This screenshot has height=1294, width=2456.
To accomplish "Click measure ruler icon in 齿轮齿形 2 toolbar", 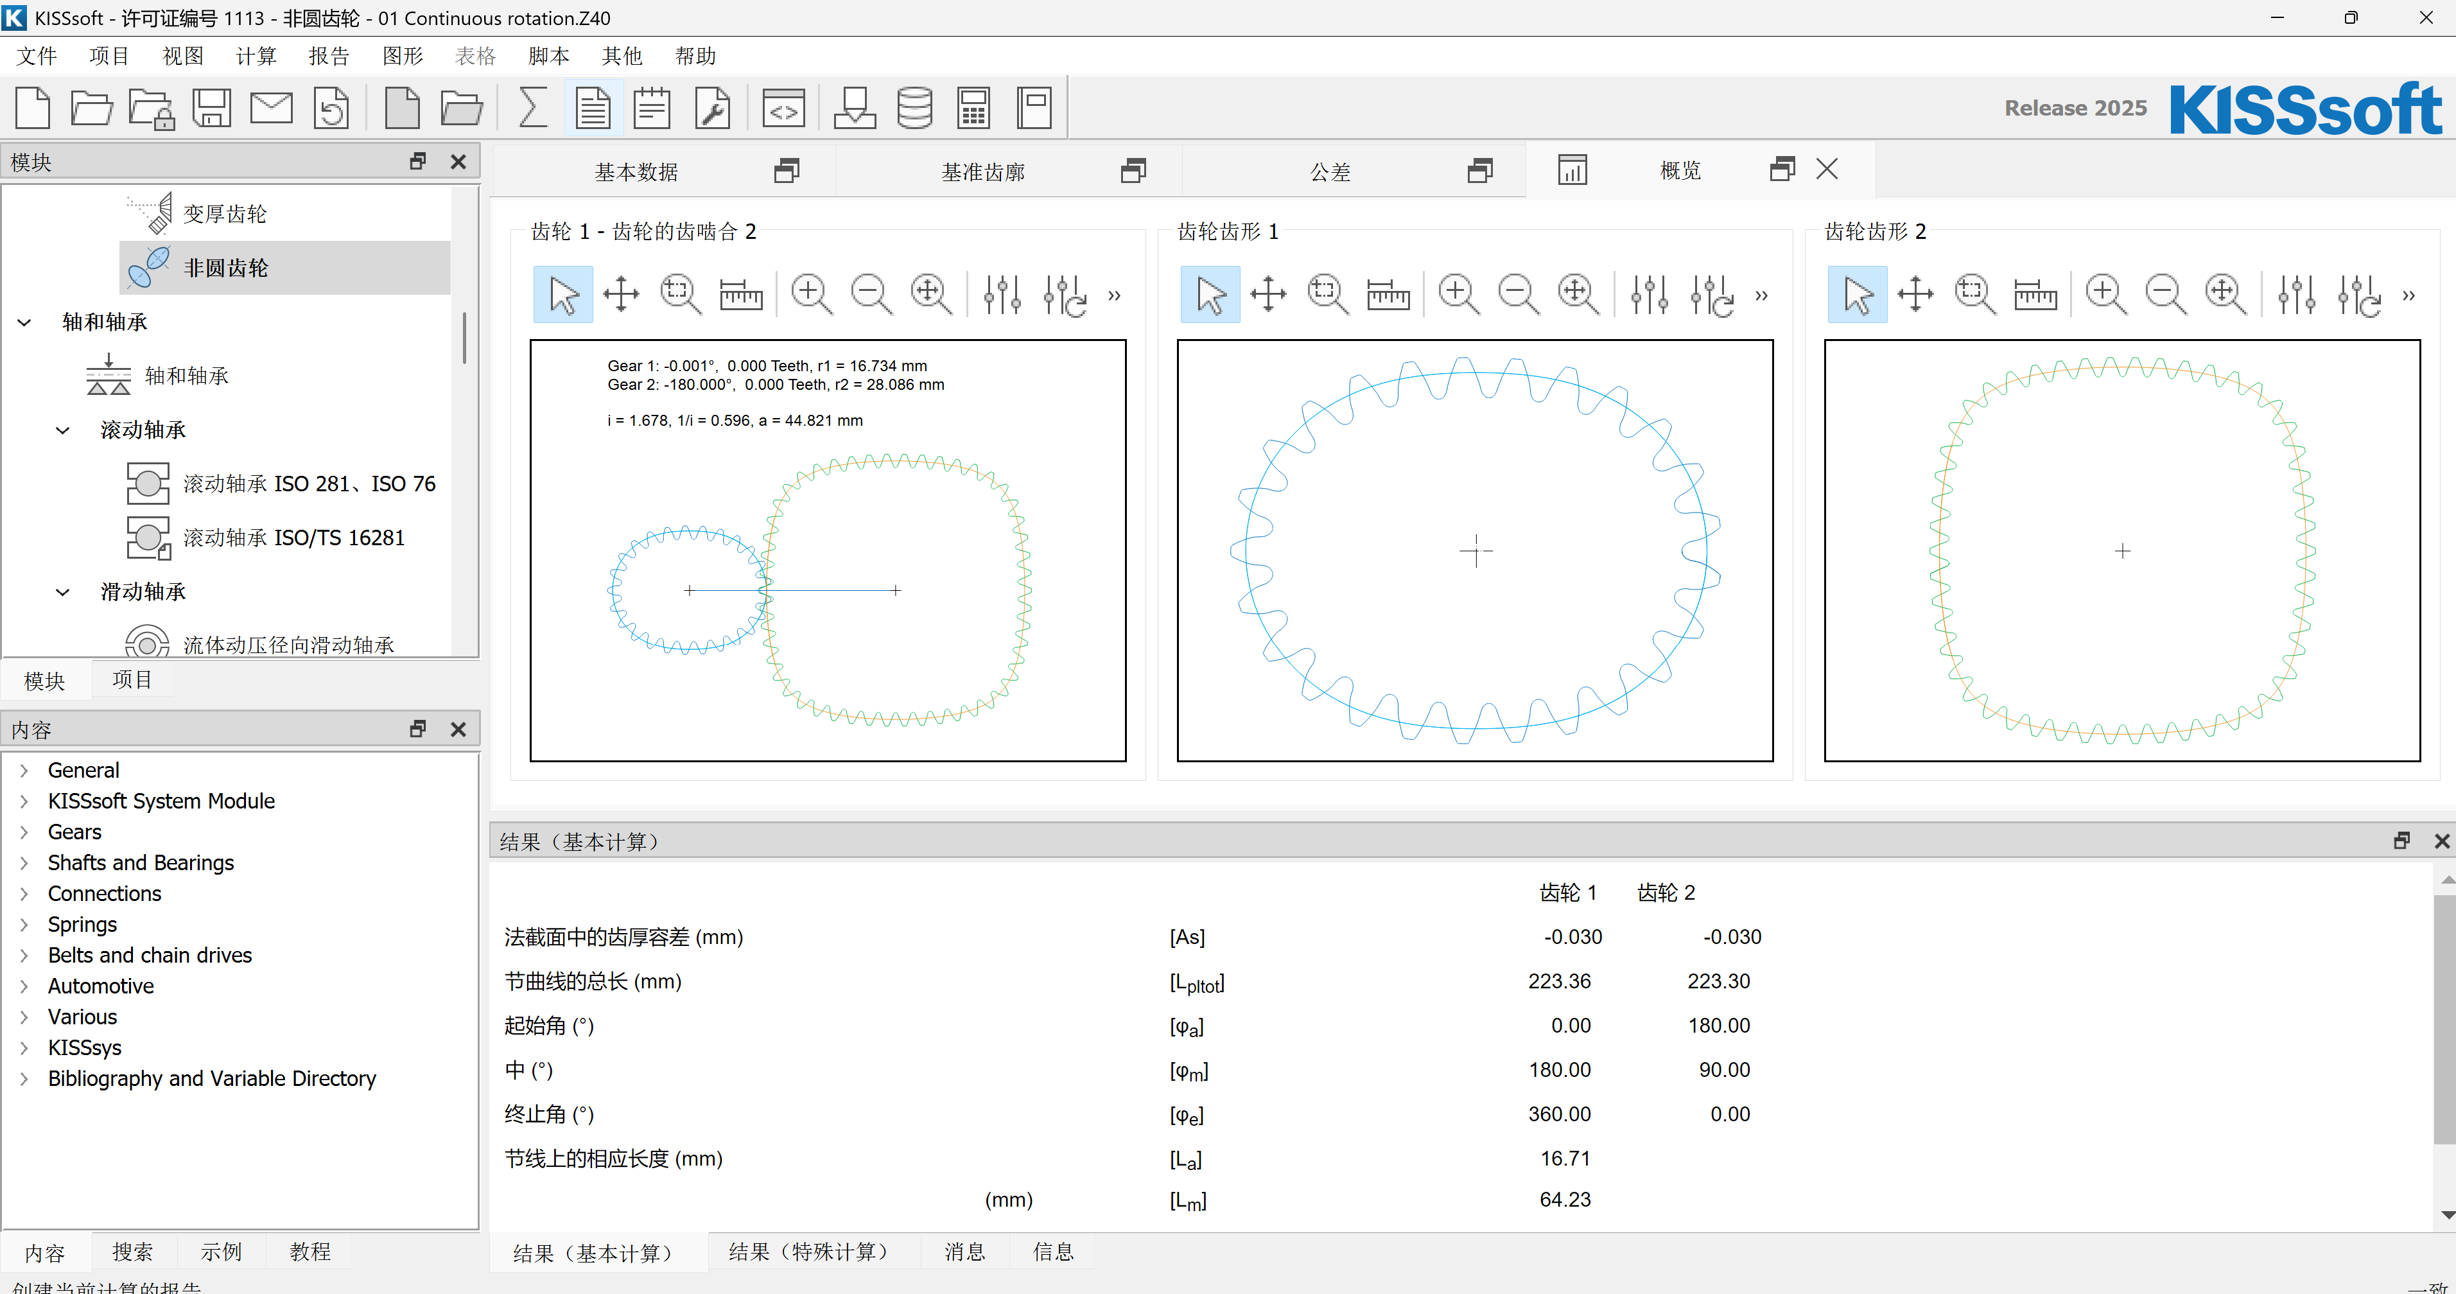I will (2035, 295).
